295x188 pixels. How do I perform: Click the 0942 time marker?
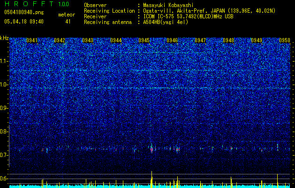(60, 40)
